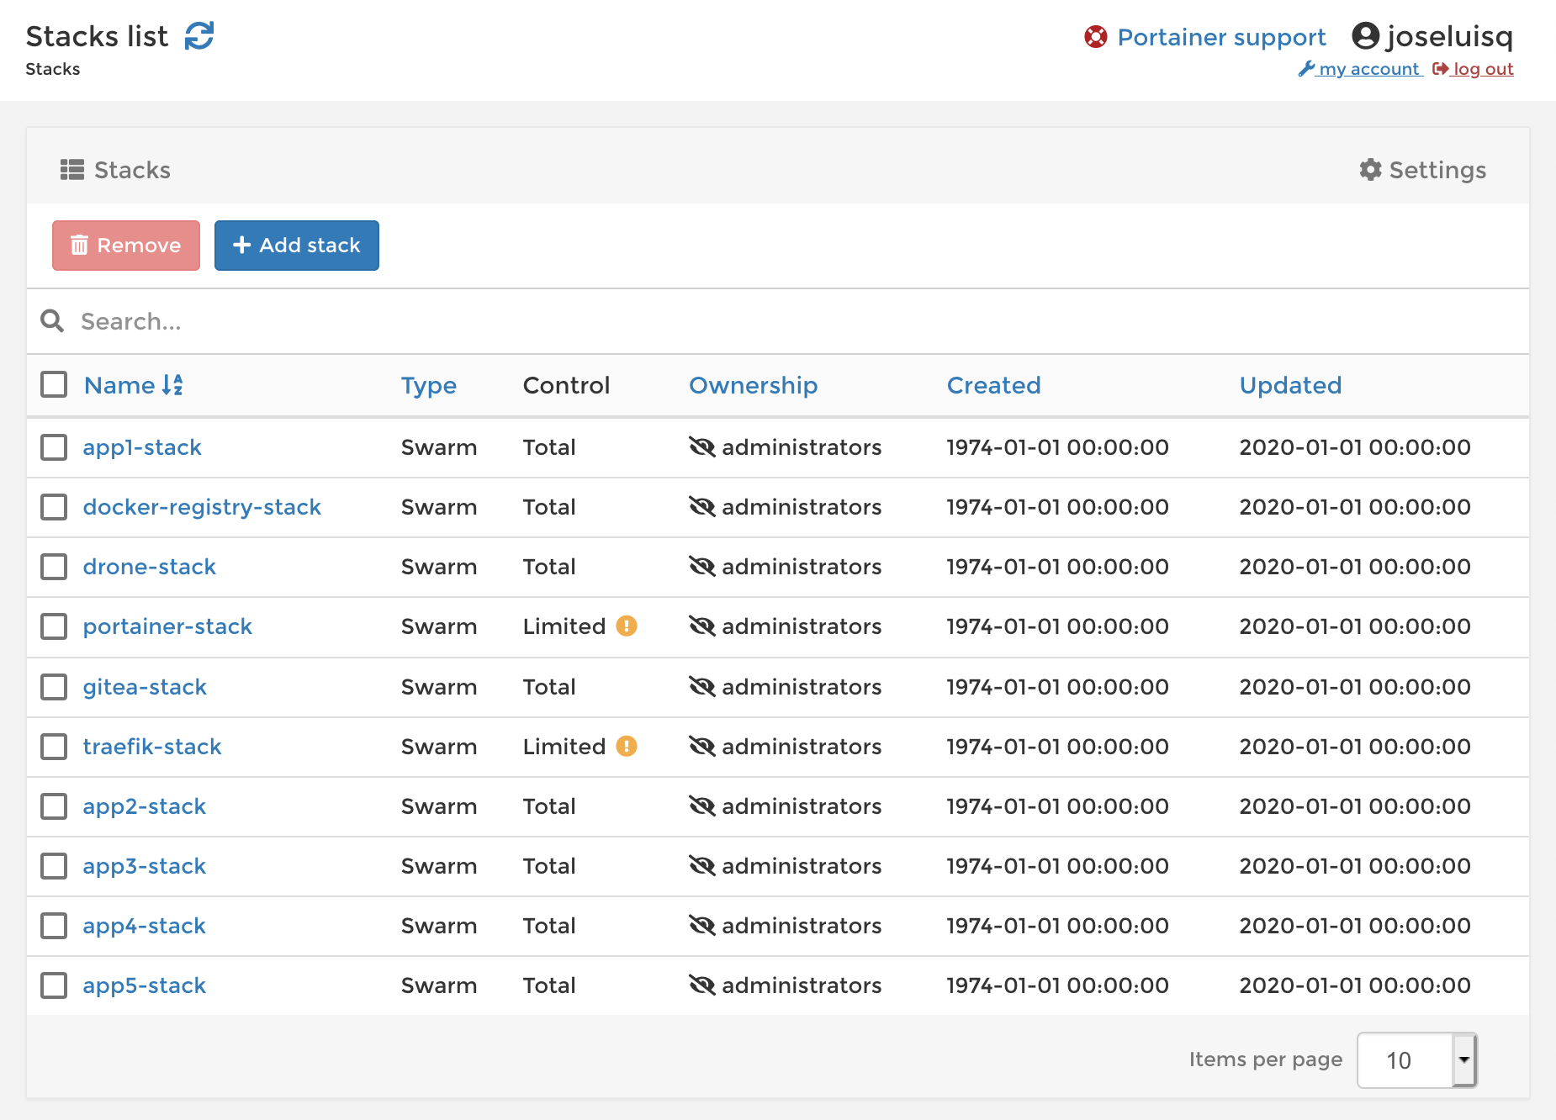
Task: Click the hidden-ownership eye icon for gitea-stack
Action: 702,687
